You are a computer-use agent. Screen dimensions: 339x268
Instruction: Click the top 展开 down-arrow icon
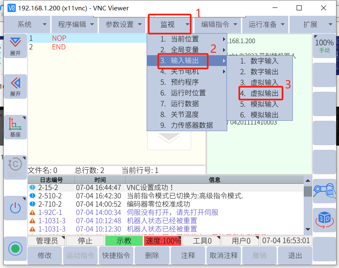15,46
